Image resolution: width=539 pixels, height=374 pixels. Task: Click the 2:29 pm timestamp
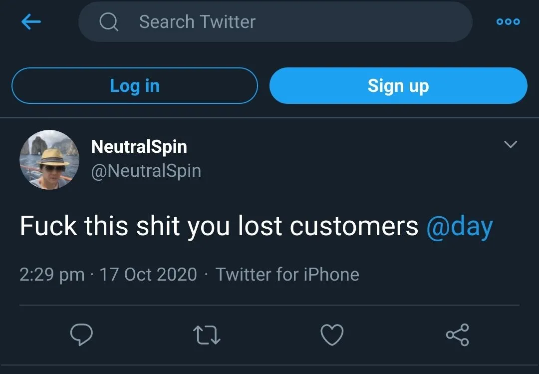point(52,274)
